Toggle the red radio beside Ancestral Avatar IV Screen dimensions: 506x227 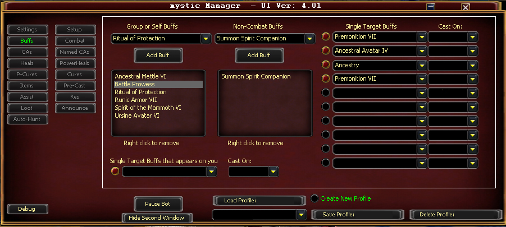point(326,51)
